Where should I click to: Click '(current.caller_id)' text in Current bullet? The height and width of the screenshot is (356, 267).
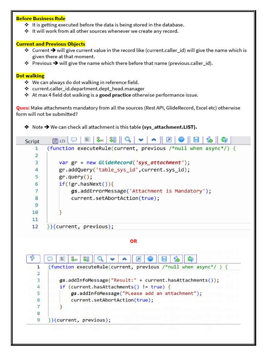[x=165, y=50]
